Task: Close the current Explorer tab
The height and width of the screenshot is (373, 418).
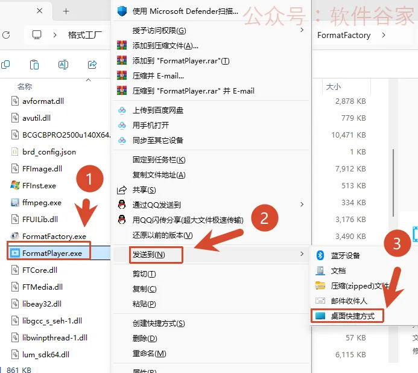Action: tap(39, 11)
